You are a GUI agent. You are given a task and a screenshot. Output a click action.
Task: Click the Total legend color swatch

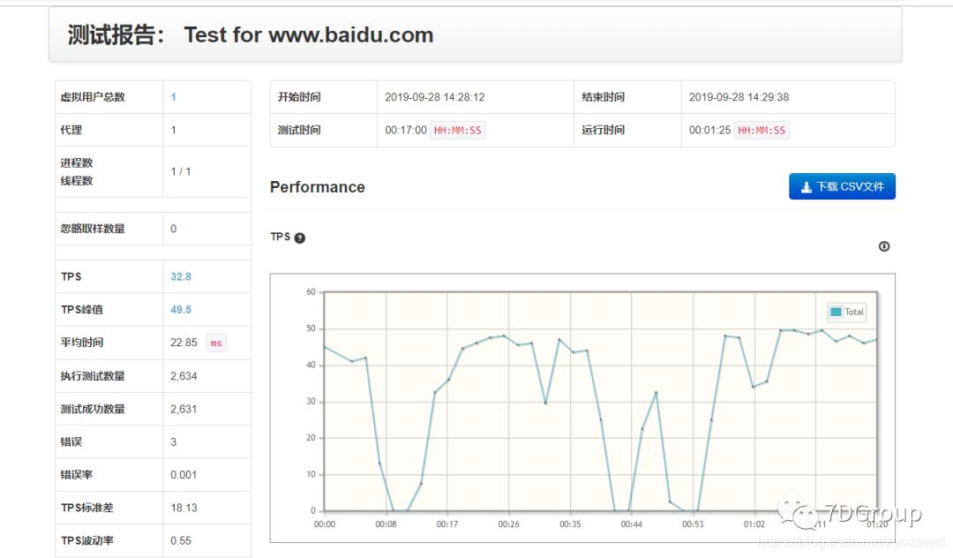[836, 312]
